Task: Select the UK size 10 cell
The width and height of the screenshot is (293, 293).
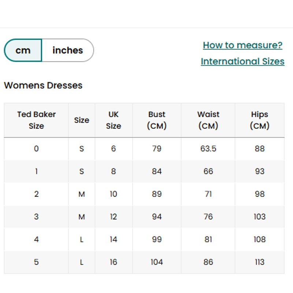Action: point(114,194)
